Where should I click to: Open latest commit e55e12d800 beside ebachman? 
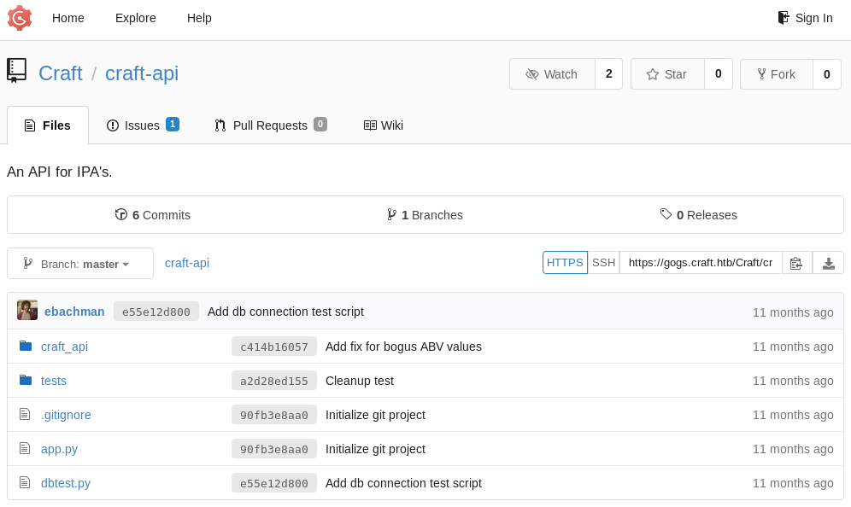156,312
